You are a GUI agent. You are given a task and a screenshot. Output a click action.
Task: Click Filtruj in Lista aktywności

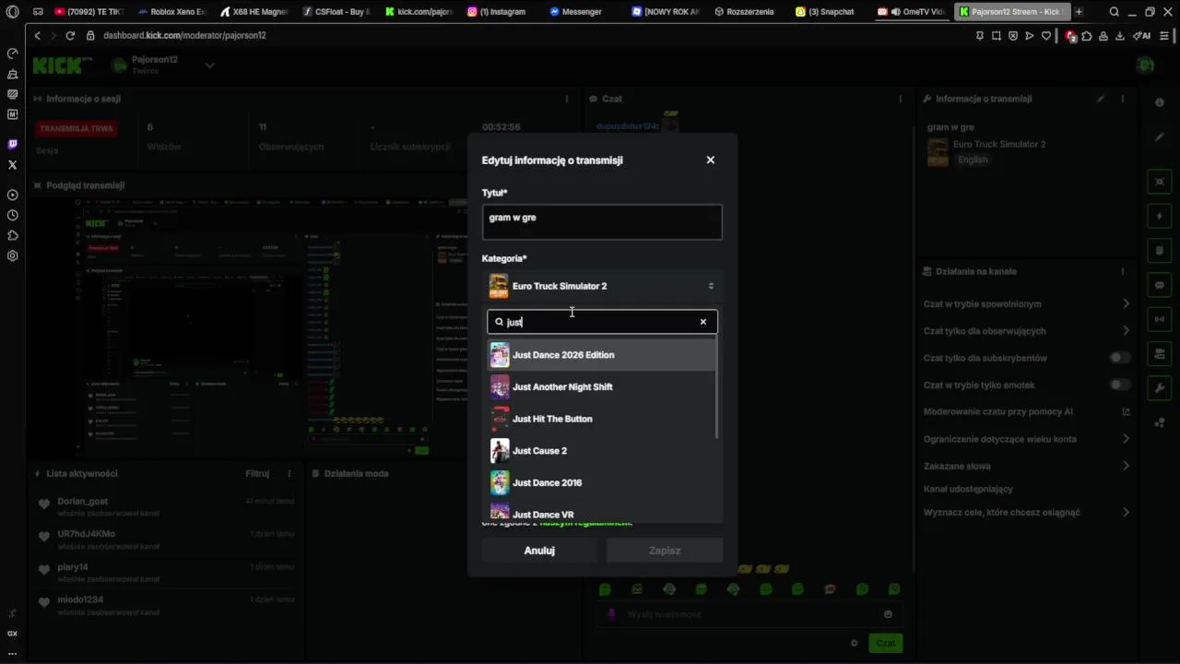257,474
